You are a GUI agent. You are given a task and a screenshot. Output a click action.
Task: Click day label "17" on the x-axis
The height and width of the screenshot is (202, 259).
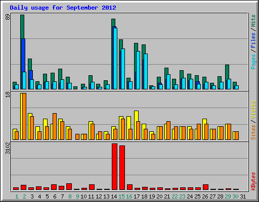[x=137, y=196]
